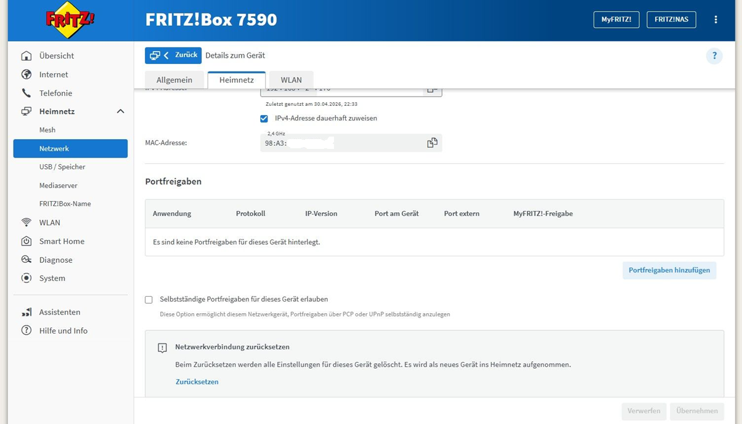Screen dimensions: 742x424
Task: Click the Zurücksetzen link
Action: (x=197, y=382)
